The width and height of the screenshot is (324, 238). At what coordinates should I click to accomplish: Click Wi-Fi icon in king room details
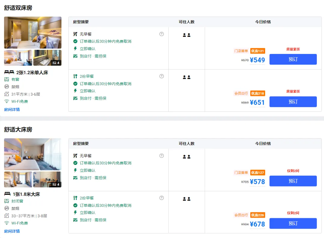coord(7,223)
